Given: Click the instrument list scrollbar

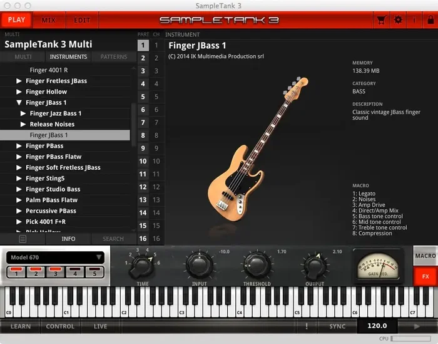Looking at the screenshot, I should point(133,125).
